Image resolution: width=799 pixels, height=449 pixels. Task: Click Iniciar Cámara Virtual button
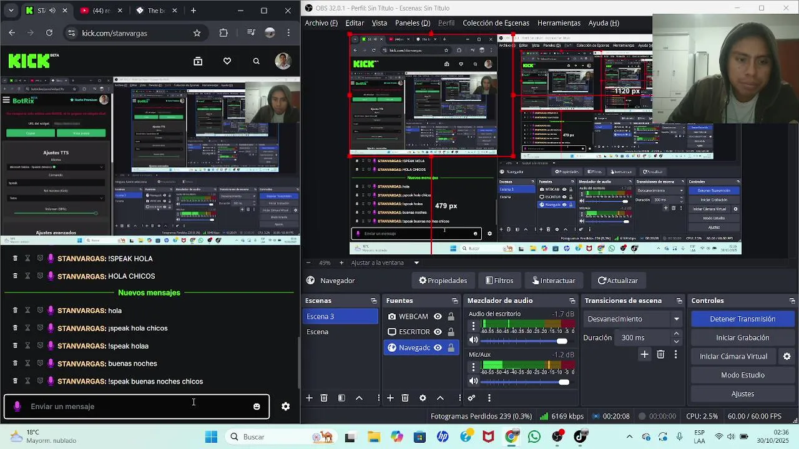point(733,356)
